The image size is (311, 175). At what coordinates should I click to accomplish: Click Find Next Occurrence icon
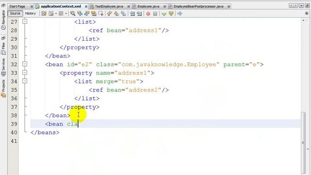click(86, 14)
